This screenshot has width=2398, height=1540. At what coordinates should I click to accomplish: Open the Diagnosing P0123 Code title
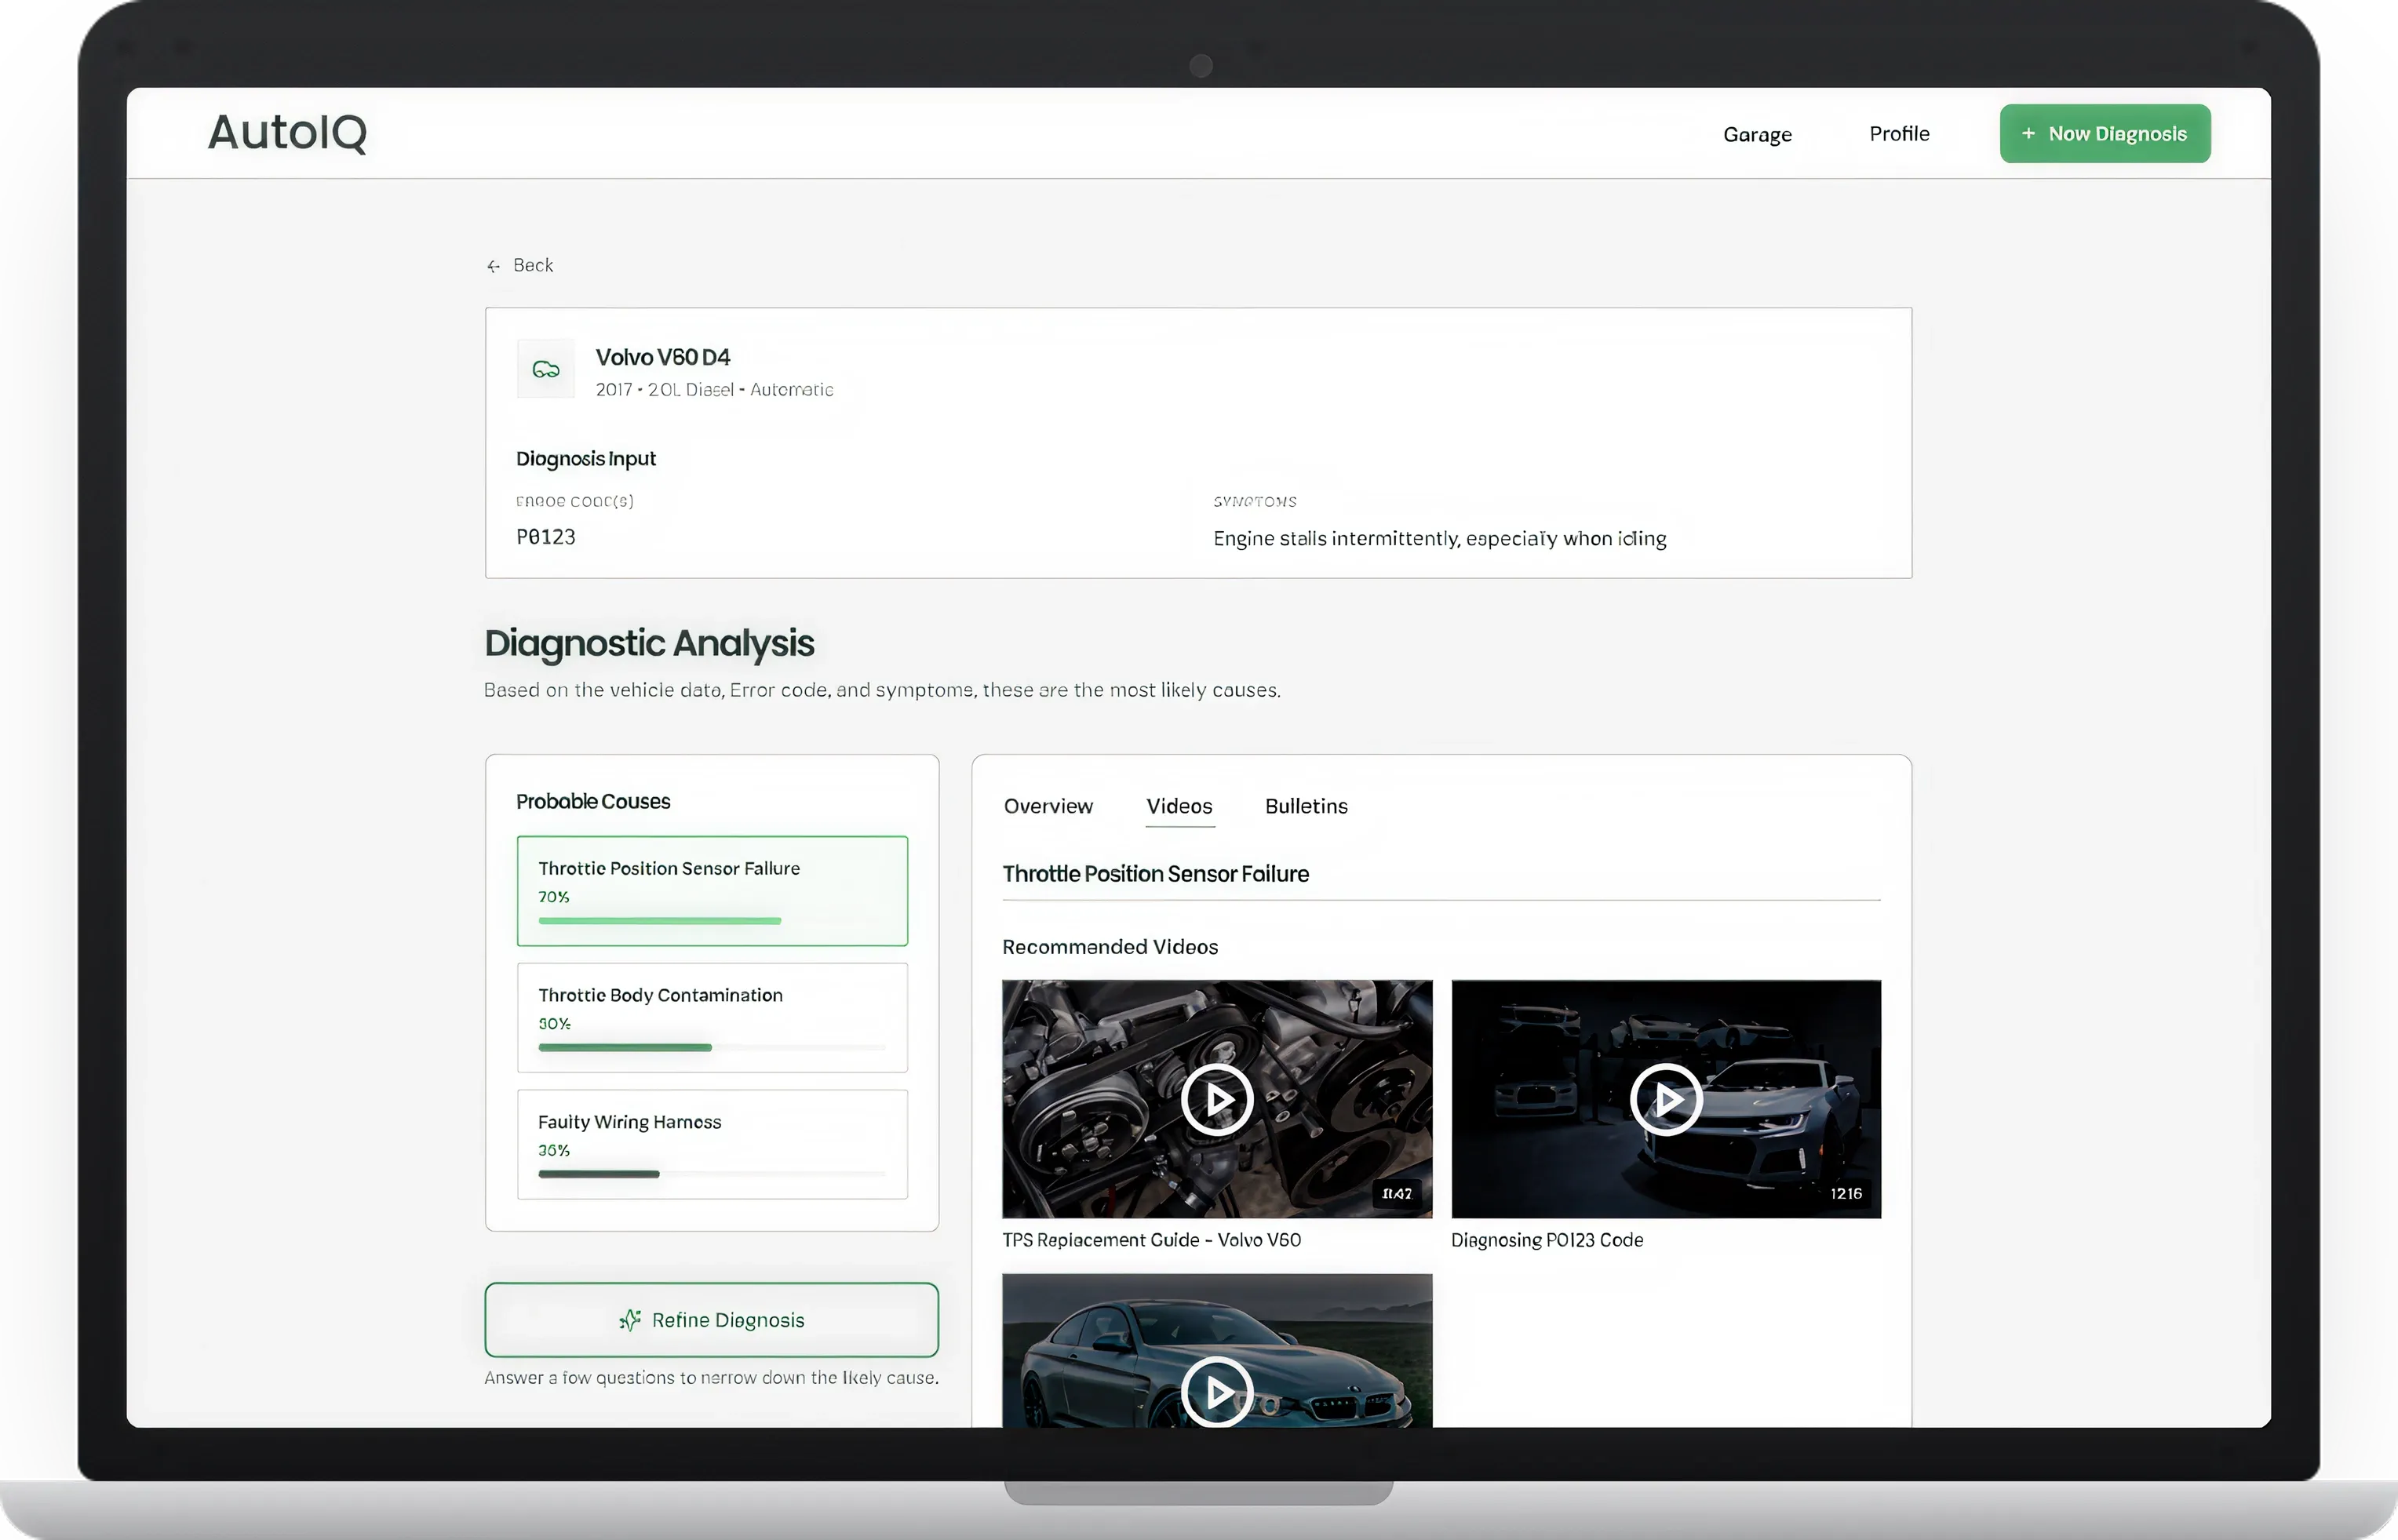pos(1547,1240)
